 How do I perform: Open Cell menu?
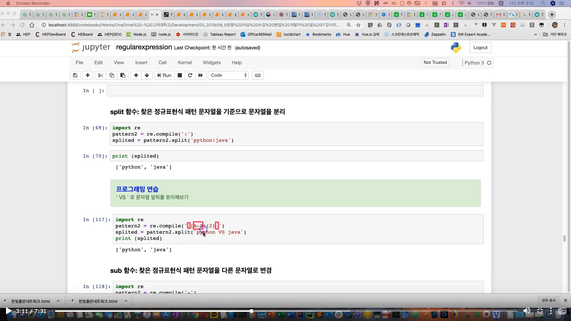point(162,62)
